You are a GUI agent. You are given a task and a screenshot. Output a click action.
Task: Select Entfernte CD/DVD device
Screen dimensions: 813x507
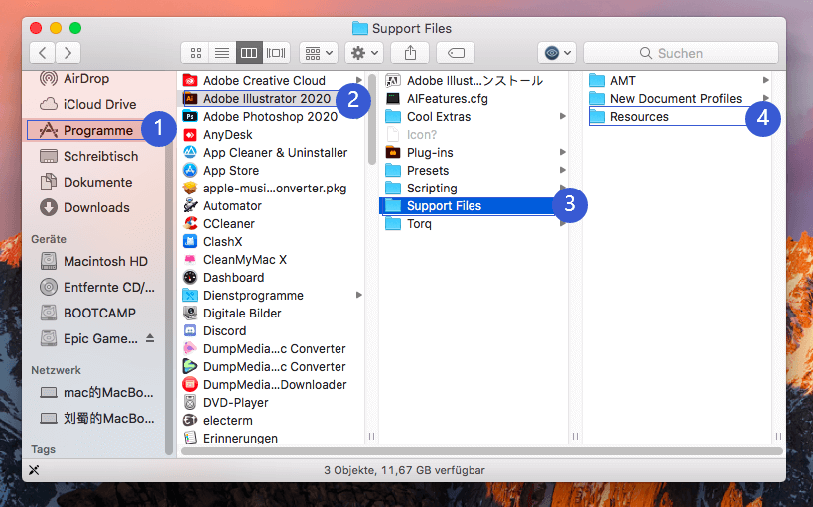[96, 287]
